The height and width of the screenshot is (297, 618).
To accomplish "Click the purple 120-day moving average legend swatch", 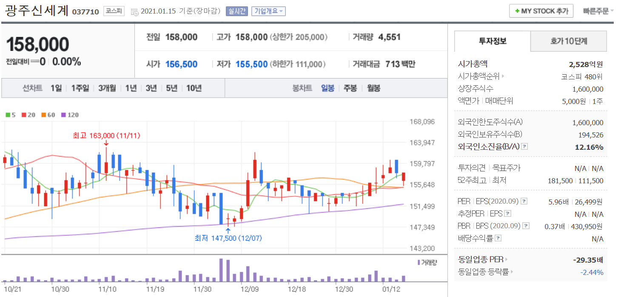I will point(64,115).
